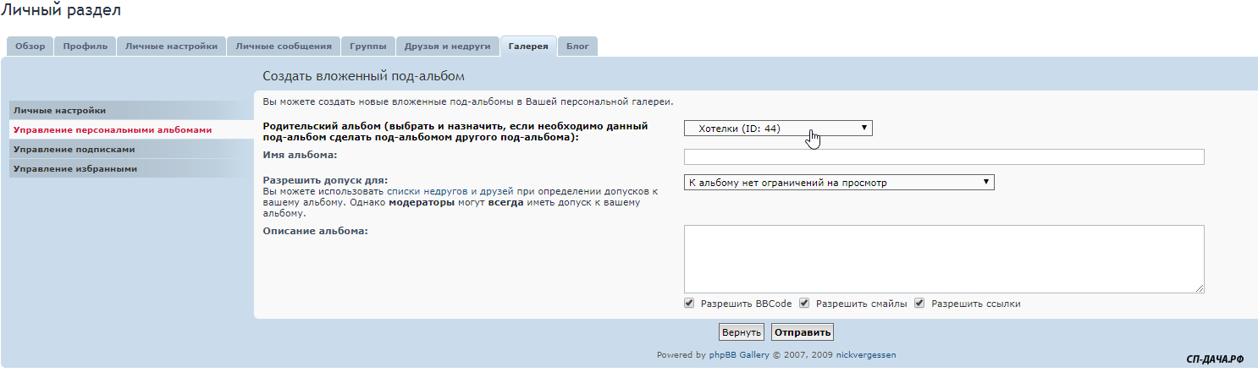
Task: Open Управление подписками sidebar item
Action: (x=74, y=150)
